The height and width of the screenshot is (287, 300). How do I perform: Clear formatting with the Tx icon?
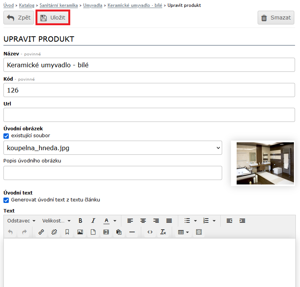click(163, 232)
